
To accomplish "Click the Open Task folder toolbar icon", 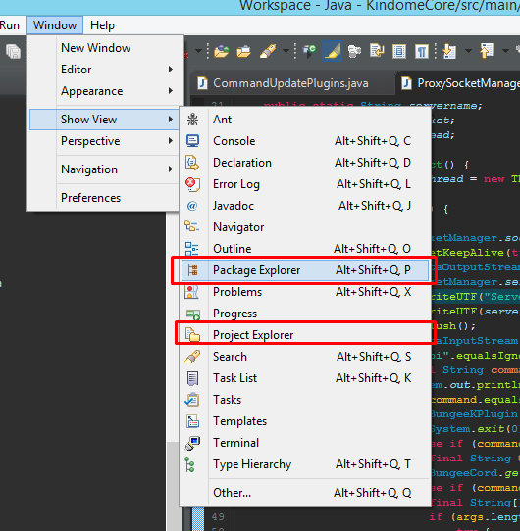I will (244, 51).
